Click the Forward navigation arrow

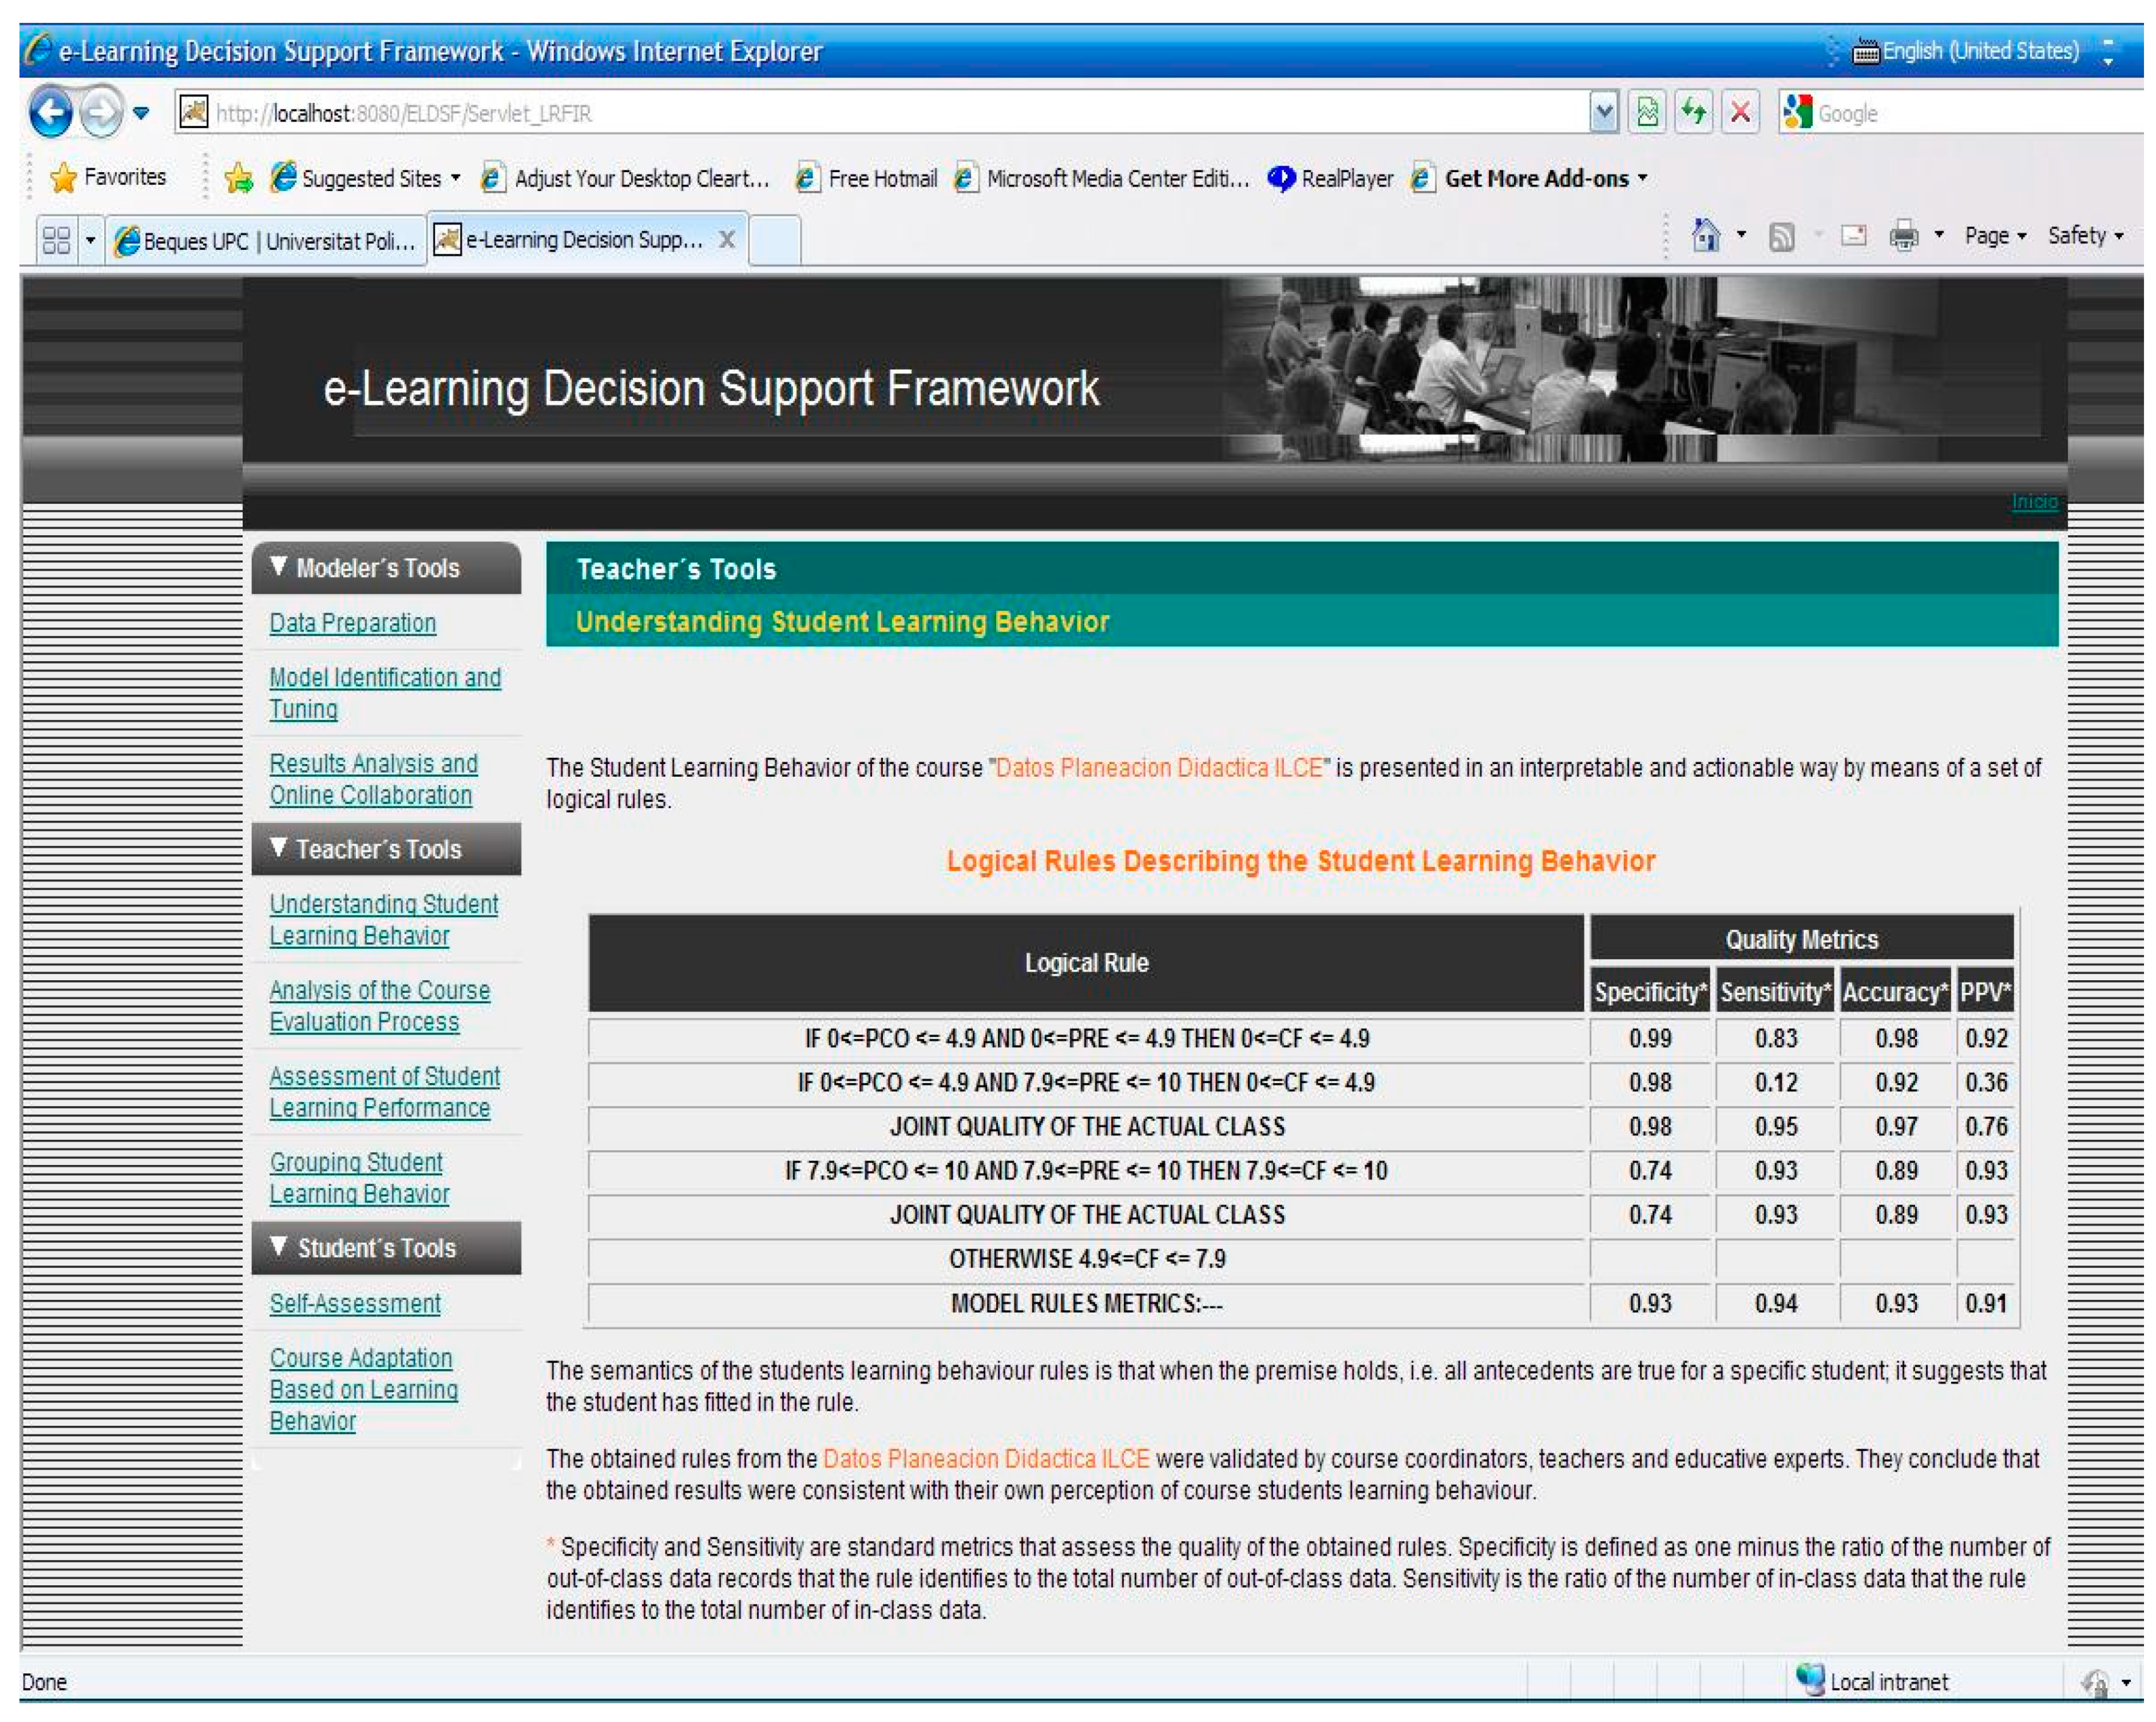click(x=101, y=112)
